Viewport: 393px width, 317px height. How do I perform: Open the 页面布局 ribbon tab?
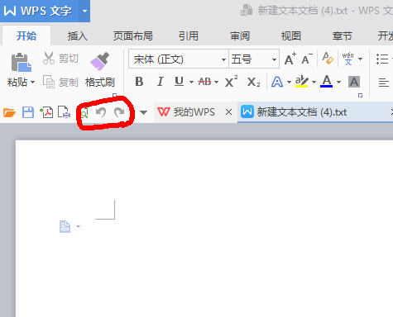[x=133, y=35]
